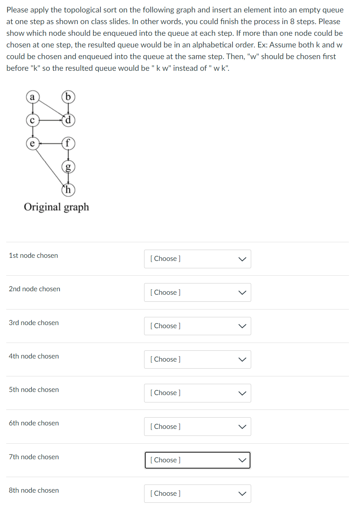Select node 'c' circle in the graph

[32, 120]
